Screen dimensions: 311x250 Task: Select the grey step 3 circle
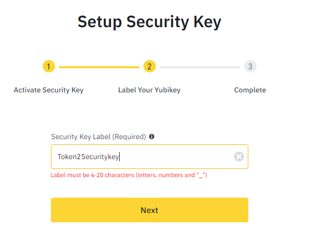pyautogui.click(x=250, y=66)
